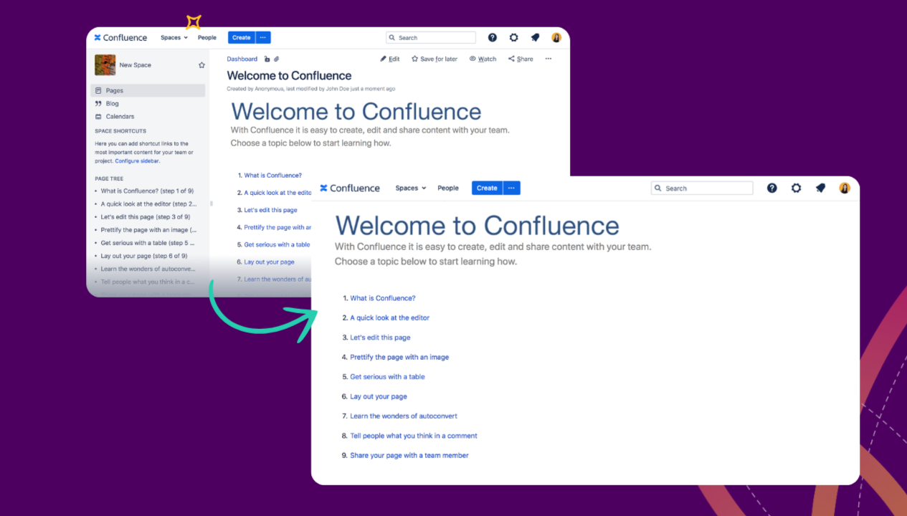
Task: Click the 'SPACE SHORTCUTS' heading
Action: tap(120, 131)
